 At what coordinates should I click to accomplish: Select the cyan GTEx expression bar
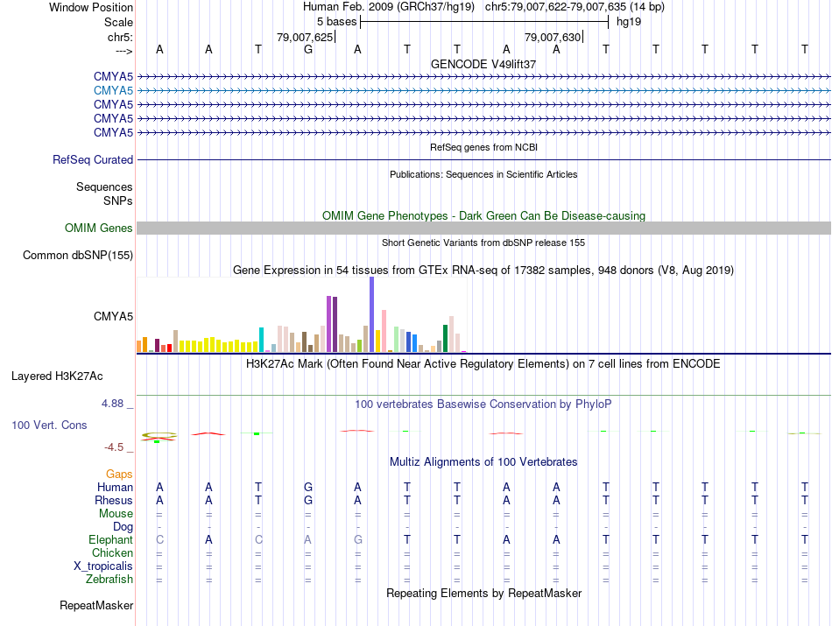[261, 340]
